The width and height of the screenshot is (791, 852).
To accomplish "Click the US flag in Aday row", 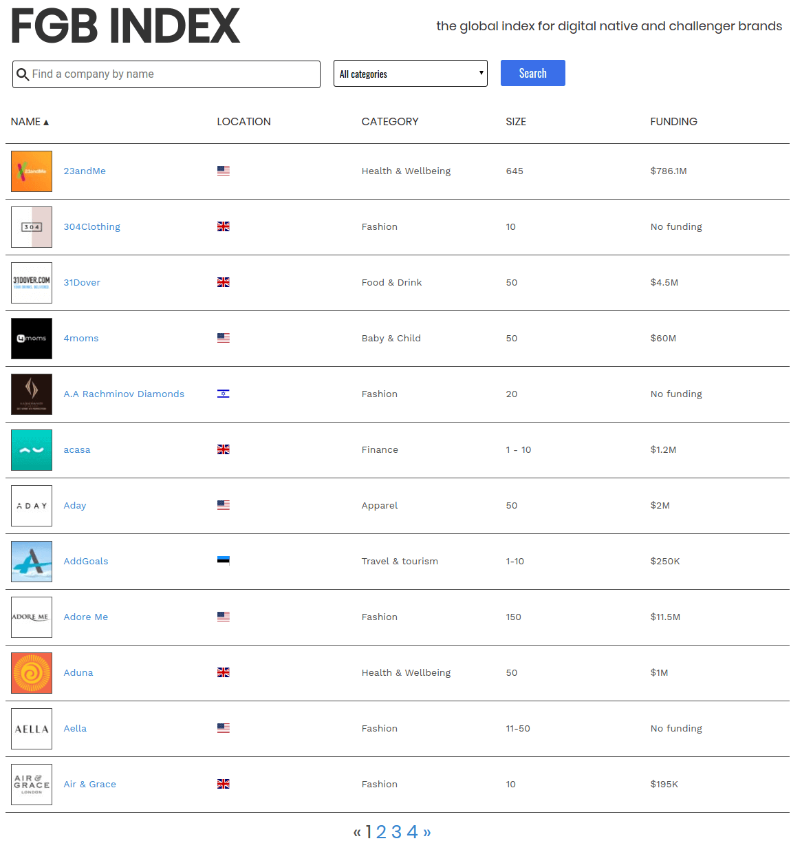I will tap(224, 505).
